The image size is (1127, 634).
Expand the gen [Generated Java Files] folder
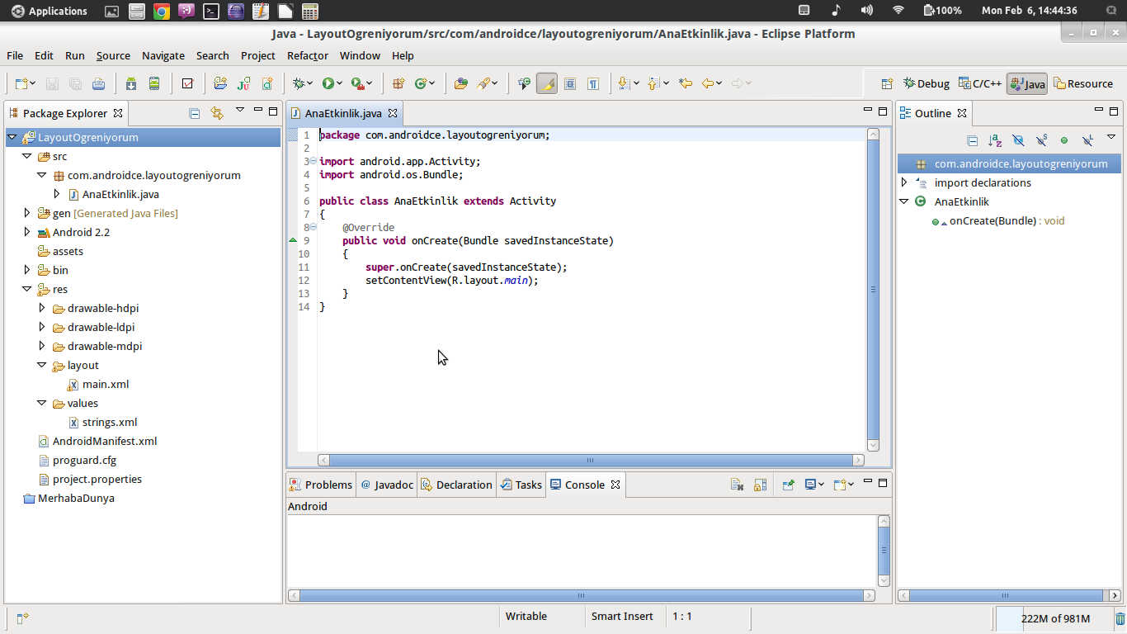click(x=27, y=213)
